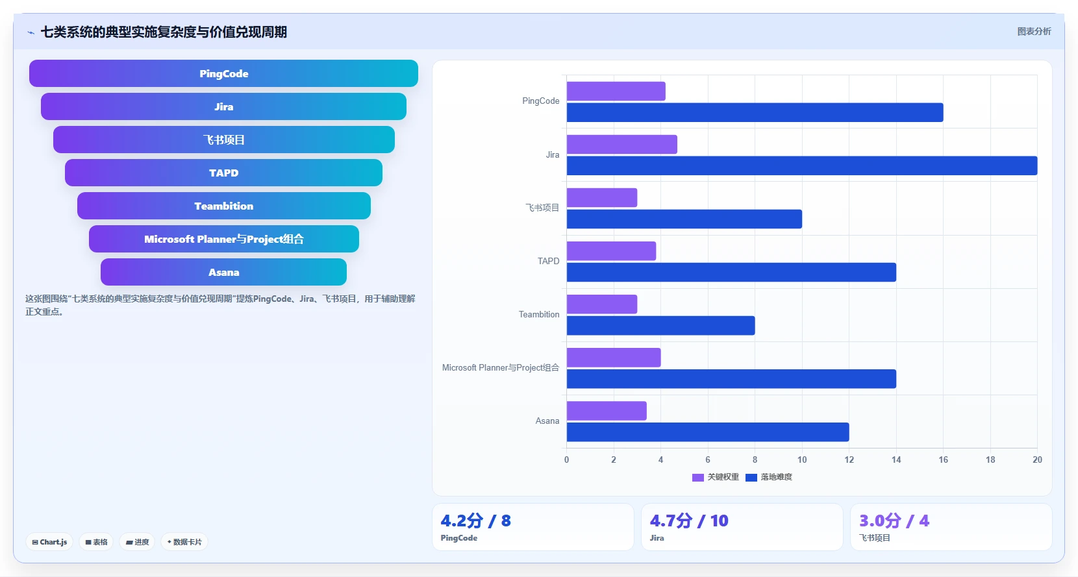Screen dimensions: 1078x577
Task: Click the Teambition label on the chart axis
Action: [x=539, y=314]
